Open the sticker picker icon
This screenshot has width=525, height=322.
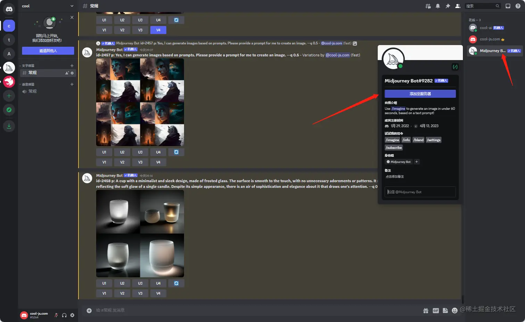445,311
